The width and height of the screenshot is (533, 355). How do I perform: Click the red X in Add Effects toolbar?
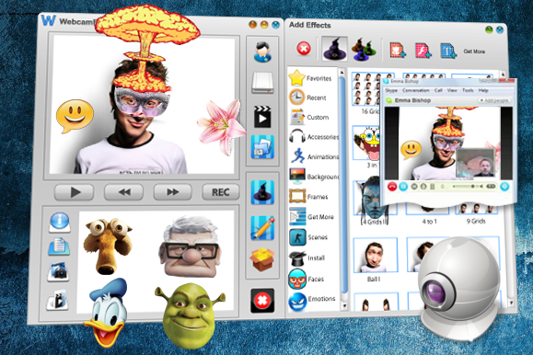point(304,49)
